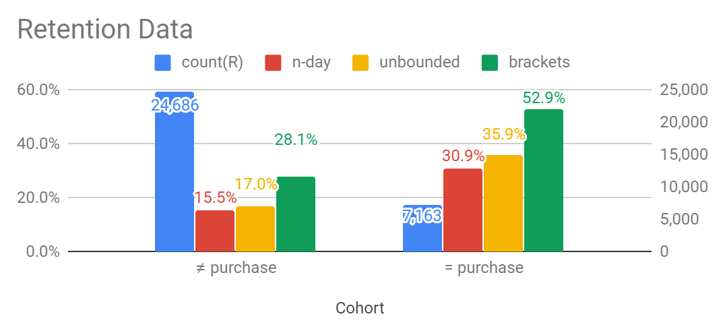Select the count(R) legend label

click(x=212, y=62)
